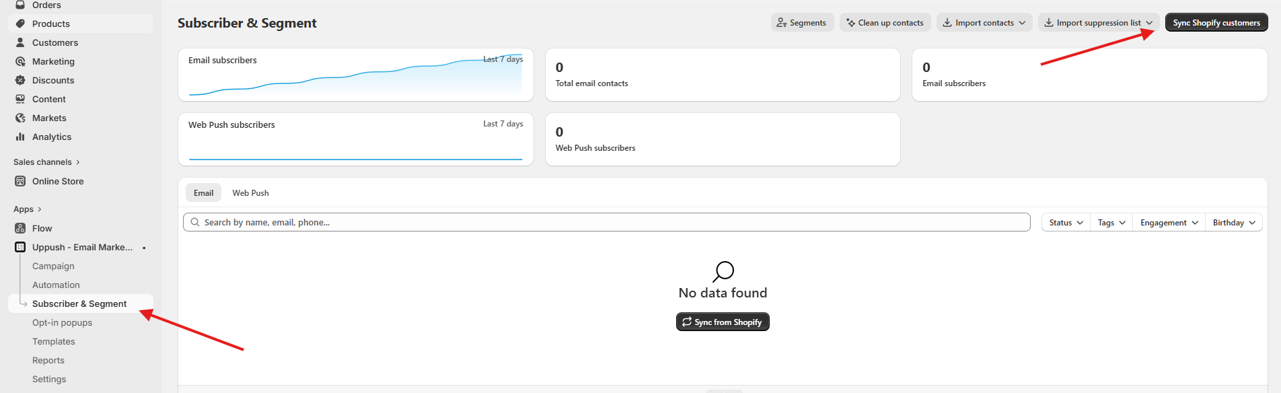The width and height of the screenshot is (1281, 393).
Task: Click the Total email contacts card
Action: pyautogui.click(x=723, y=75)
